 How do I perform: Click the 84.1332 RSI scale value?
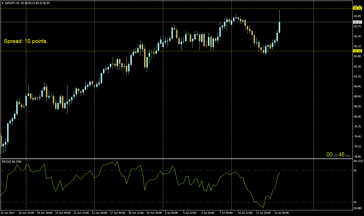pyautogui.click(x=358, y=161)
